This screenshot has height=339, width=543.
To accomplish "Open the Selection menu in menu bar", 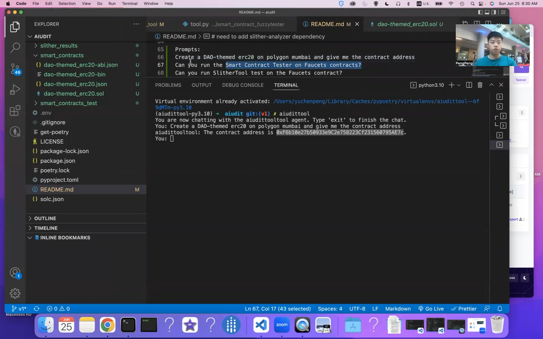I will (x=67, y=3).
